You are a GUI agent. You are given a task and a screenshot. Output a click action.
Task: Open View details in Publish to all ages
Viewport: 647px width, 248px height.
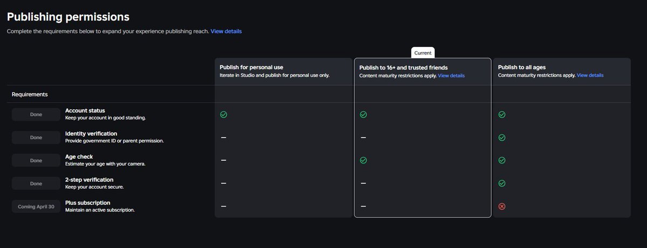coord(590,76)
